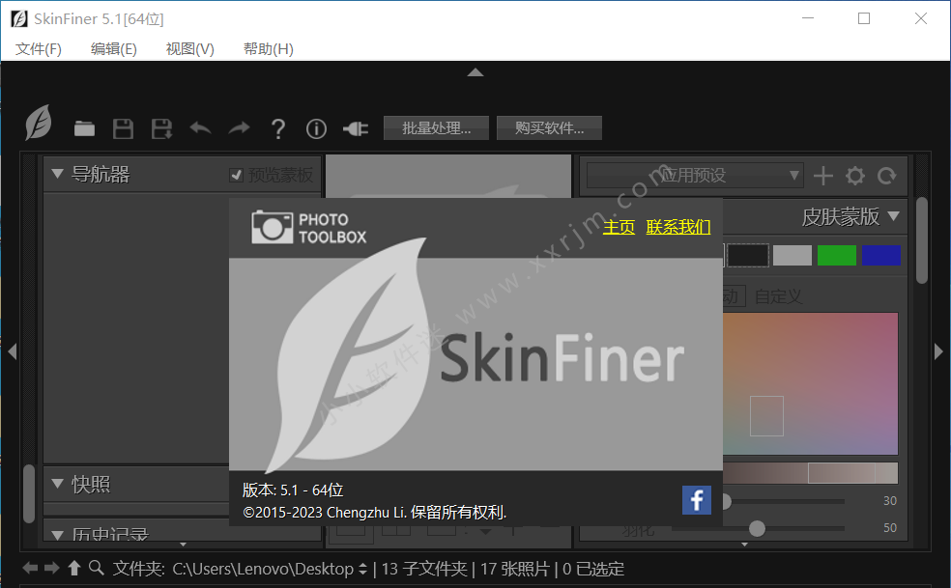Screen dimensions: 951x588
Task: Click the '17 张照片' status text
Action: (515, 569)
